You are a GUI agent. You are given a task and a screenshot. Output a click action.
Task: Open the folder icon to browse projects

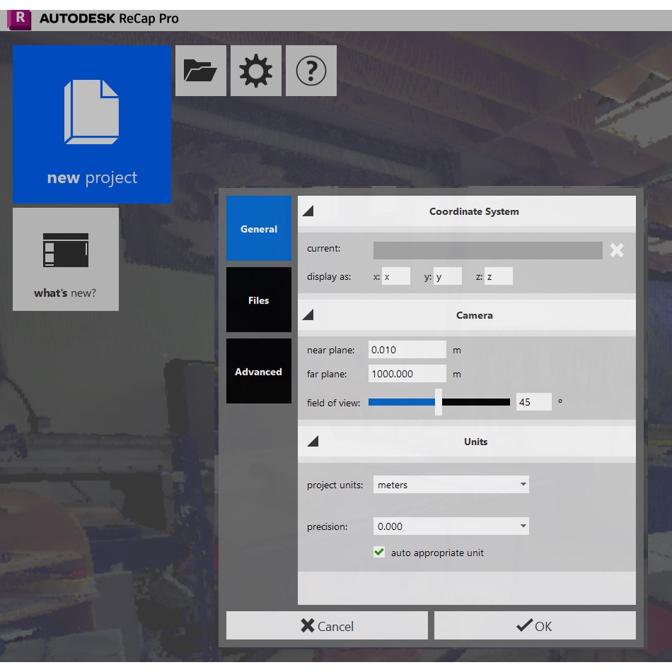click(x=200, y=71)
